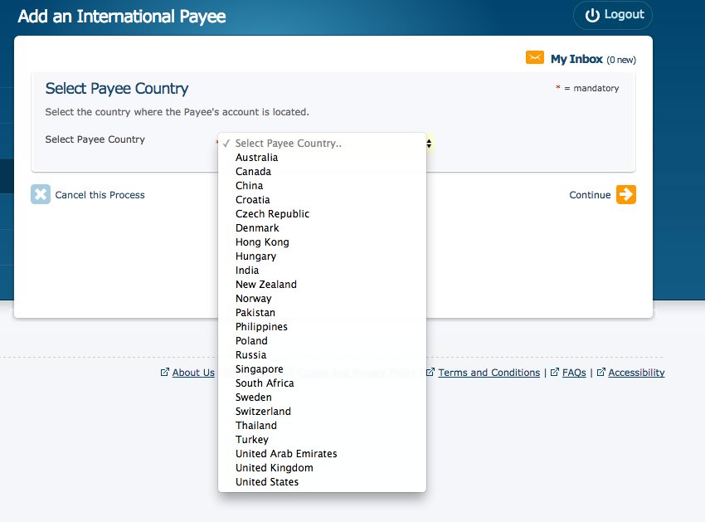Choose the Select Payee Country.. placeholder option
705x522 pixels.
point(322,143)
